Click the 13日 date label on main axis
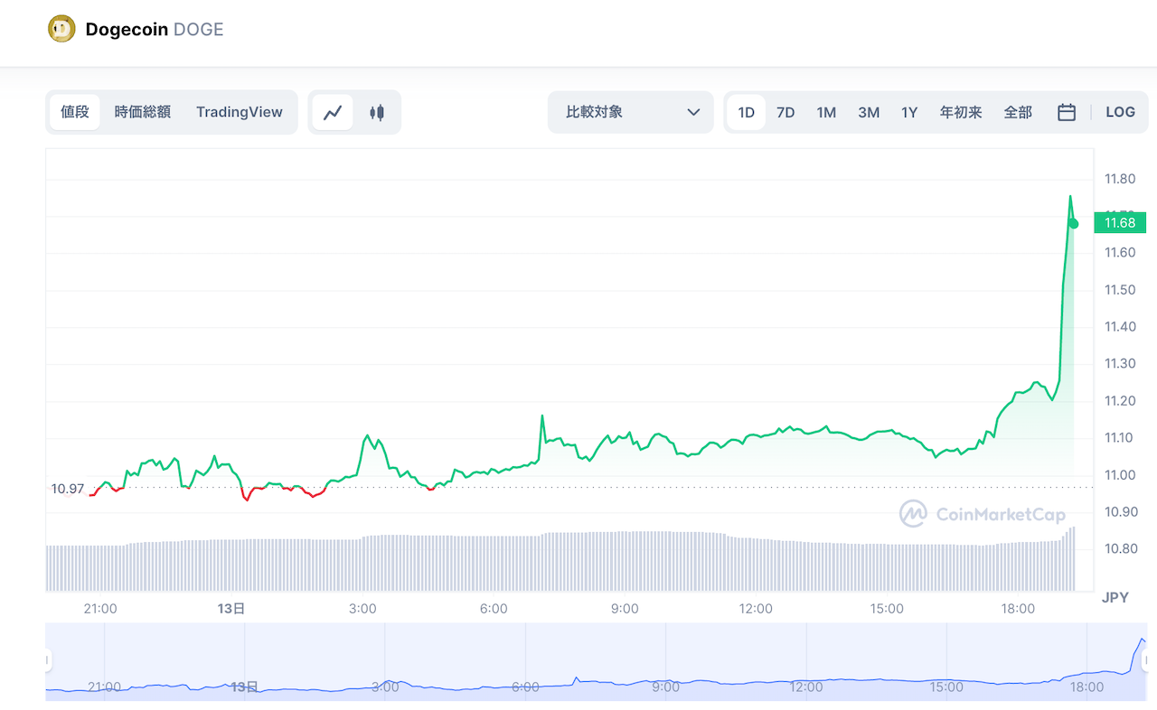The height and width of the screenshot is (710, 1157). coord(231,608)
